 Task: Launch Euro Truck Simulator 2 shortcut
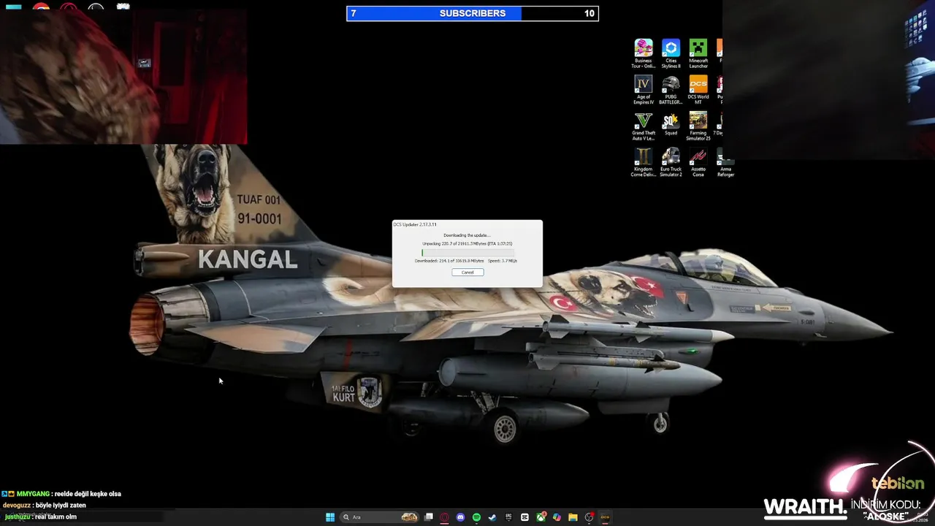[671, 162]
